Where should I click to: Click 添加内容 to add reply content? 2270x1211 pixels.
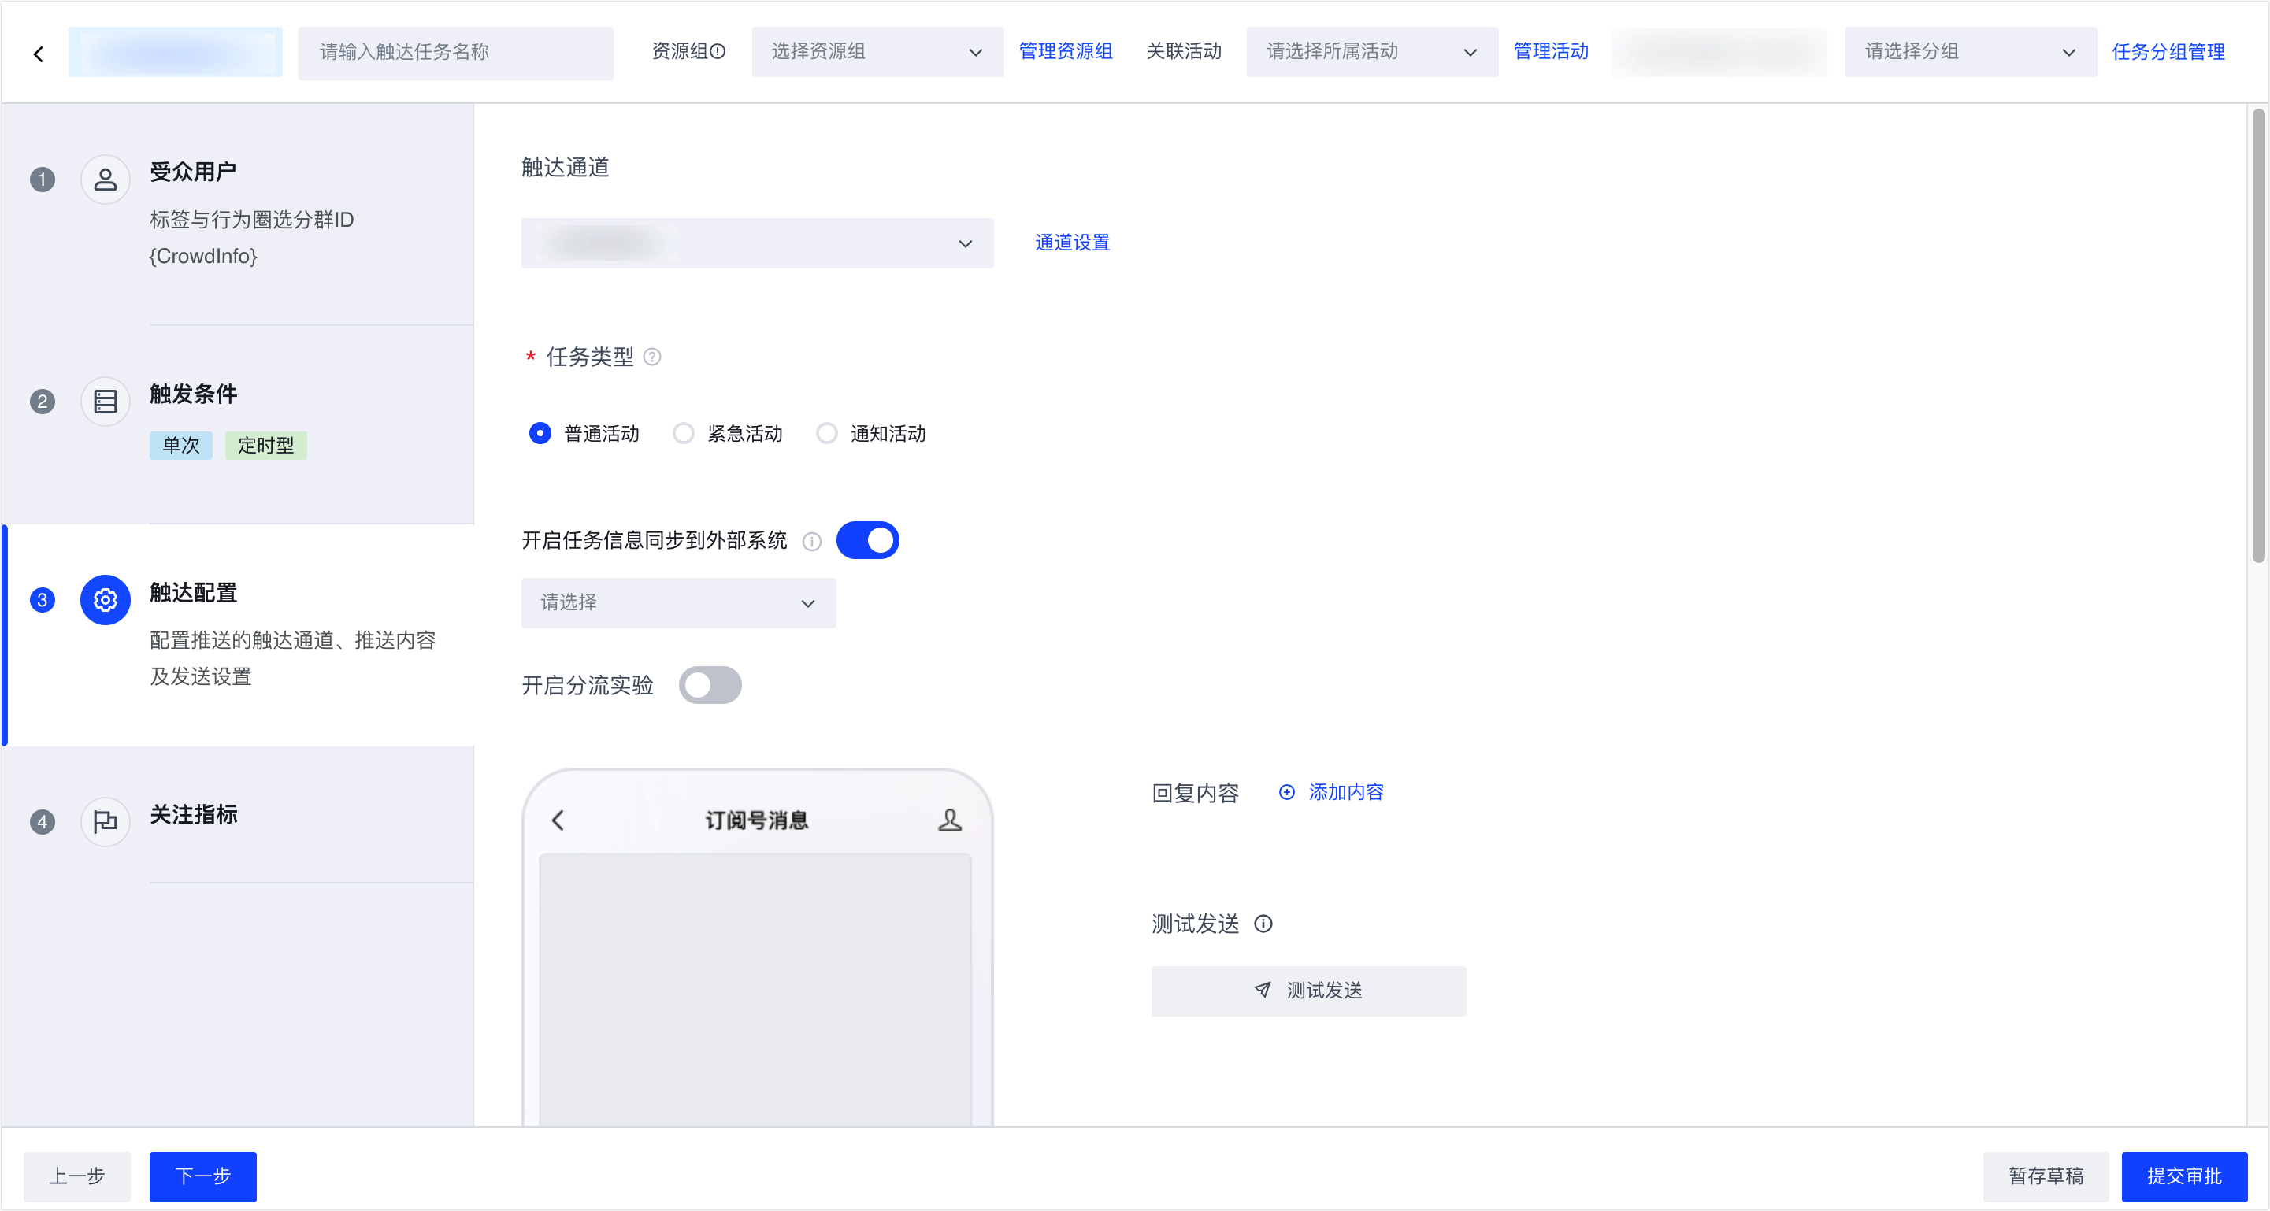[1331, 792]
